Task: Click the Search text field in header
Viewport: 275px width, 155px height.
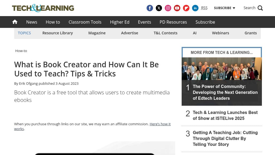Action: pos(249,8)
